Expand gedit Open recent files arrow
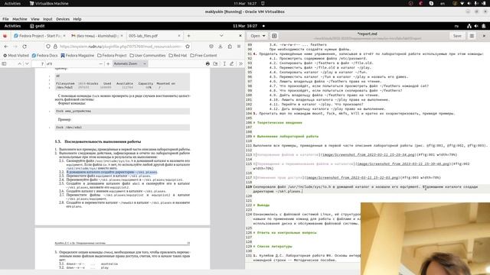Image resolution: width=490 pixels, height=275 pixels. coord(264,36)
